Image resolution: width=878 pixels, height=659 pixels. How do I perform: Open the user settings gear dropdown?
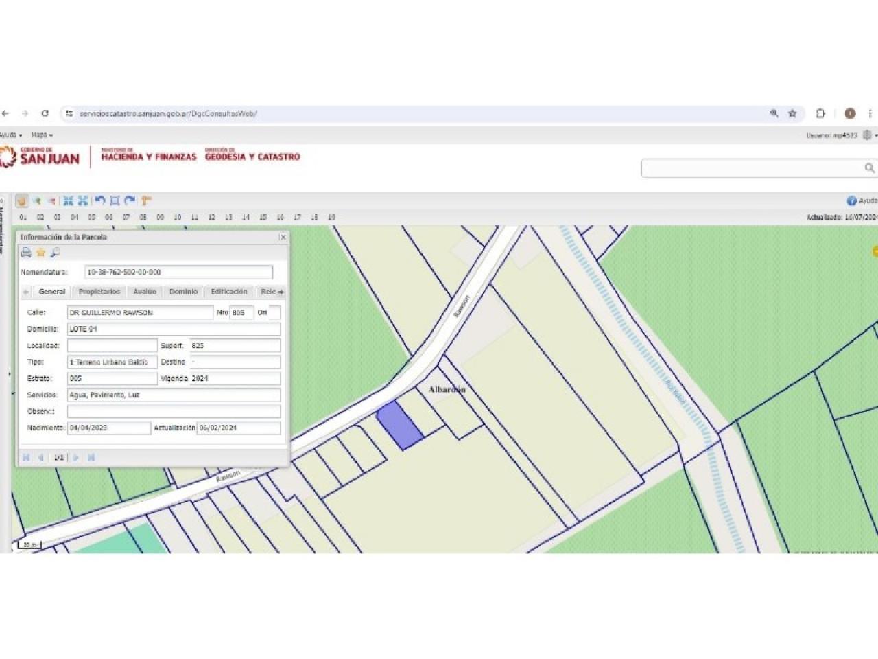click(869, 135)
